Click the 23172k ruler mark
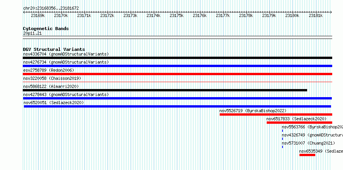343x170 pixels. (108, 15)
